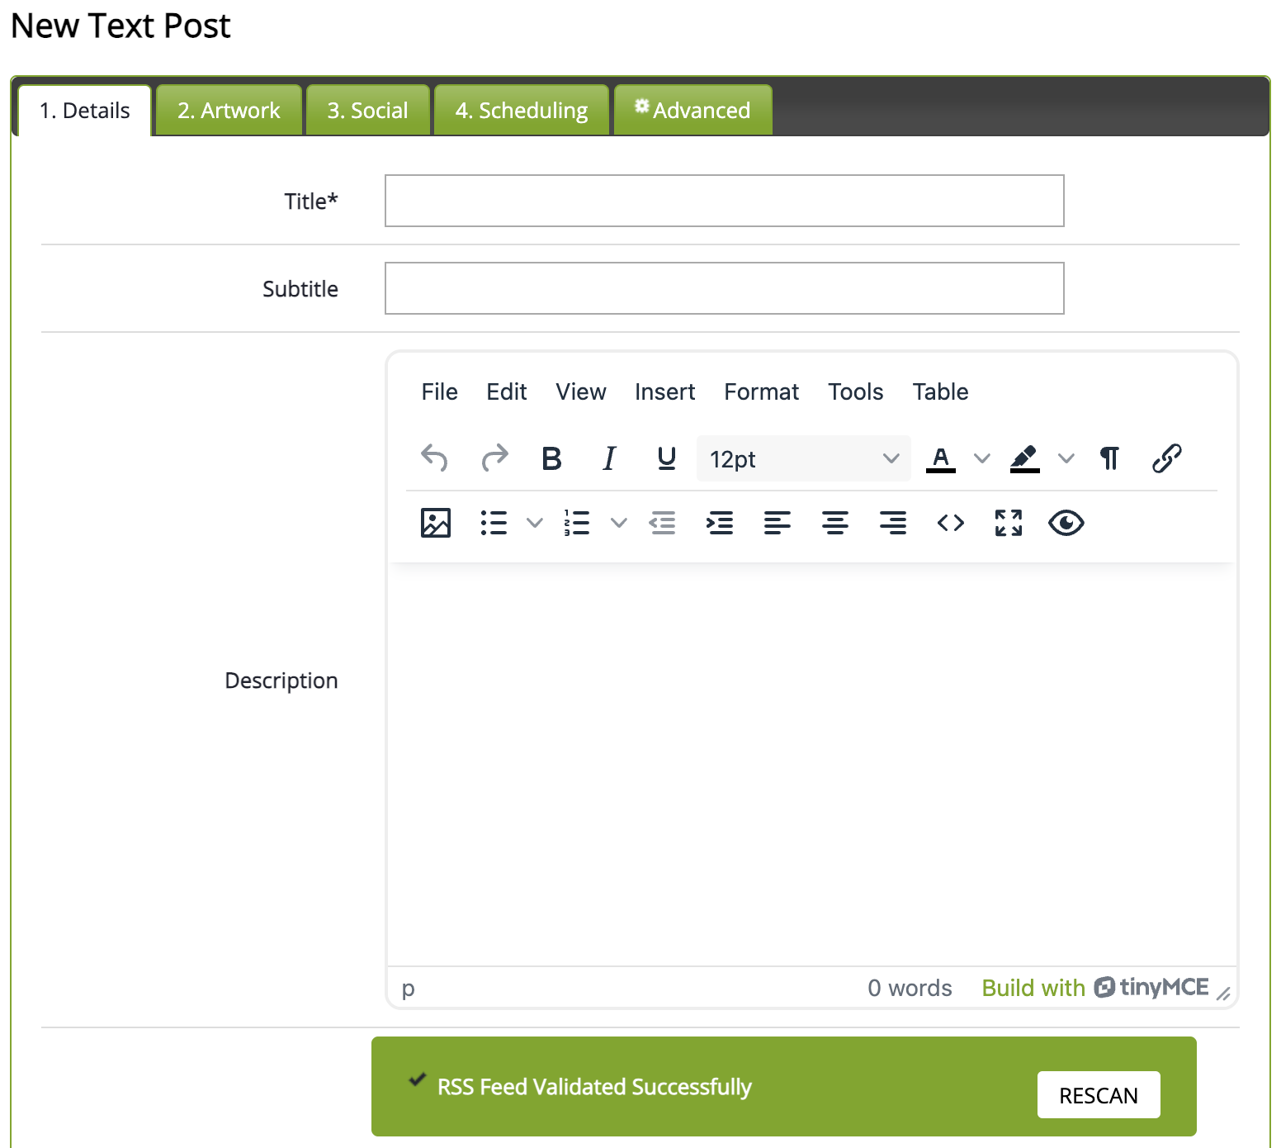The height and width of the screenshot is (1148, 1281).
Task: Click the Undo arrow icon
Action: pyautogui.click(x=435, y=458)
